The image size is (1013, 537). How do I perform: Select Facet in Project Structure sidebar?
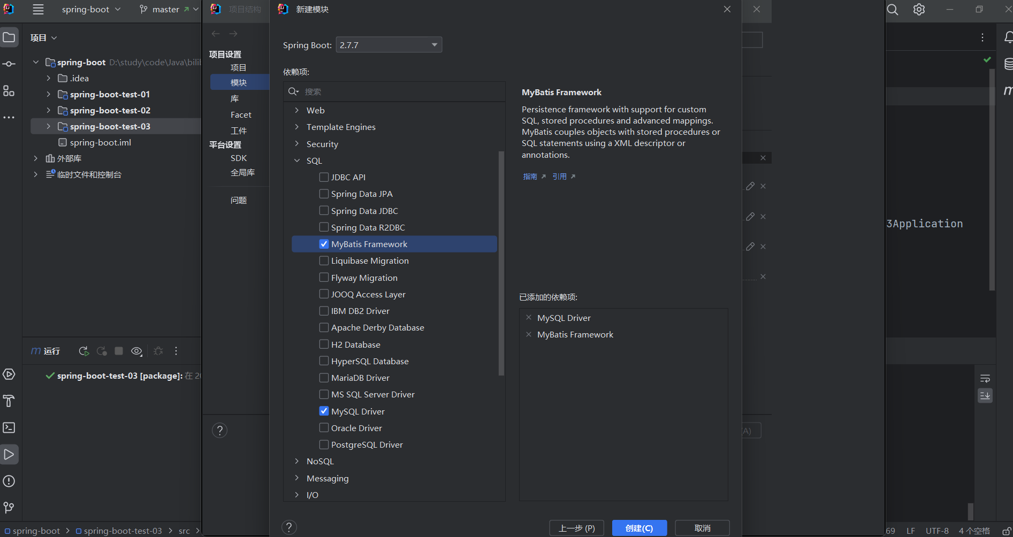241,114
